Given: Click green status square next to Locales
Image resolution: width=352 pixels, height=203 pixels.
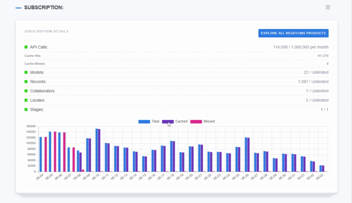Looking at the screenshot, I should [x=26, y=100].
